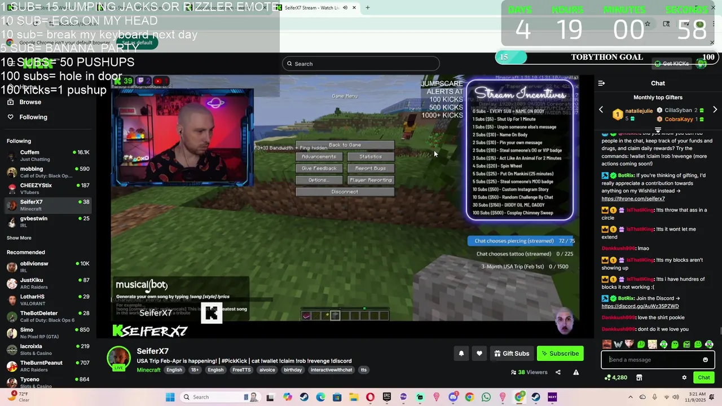Click Get KICKs button
722x406 pixels.
coord(671,64)
